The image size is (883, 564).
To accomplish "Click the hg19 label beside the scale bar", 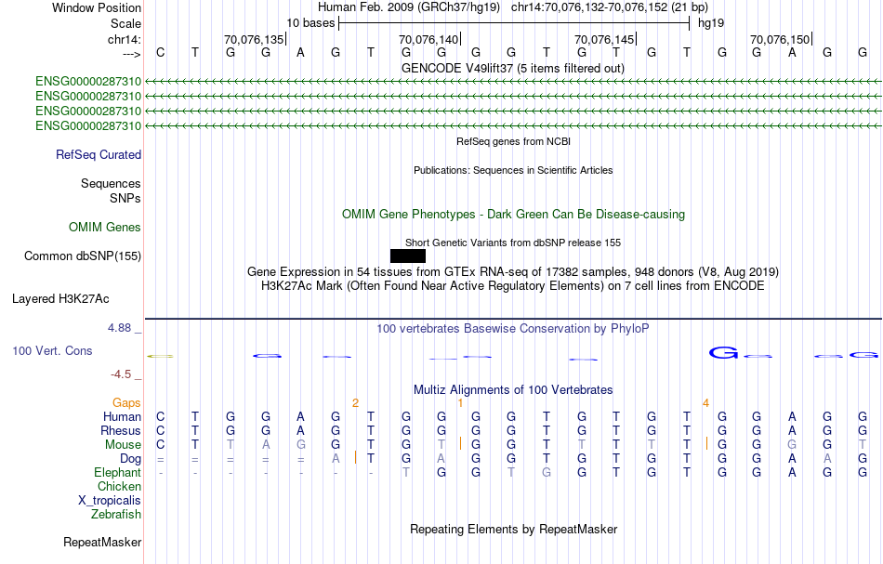I will (x=711, y=23).
